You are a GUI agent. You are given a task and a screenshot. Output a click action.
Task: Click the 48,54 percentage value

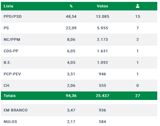[71, 16]
